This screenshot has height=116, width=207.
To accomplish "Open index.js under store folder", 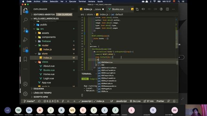I will coord(48,58).
